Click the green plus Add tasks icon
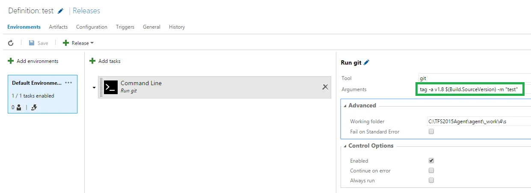The height and width of the screenshot is (193, 531). [92, 61]
